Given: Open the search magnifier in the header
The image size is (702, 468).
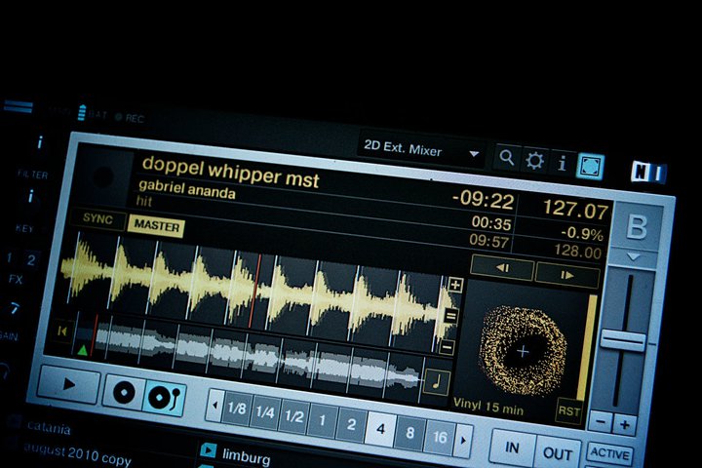Looking at the screenshot, I should 507,158.
